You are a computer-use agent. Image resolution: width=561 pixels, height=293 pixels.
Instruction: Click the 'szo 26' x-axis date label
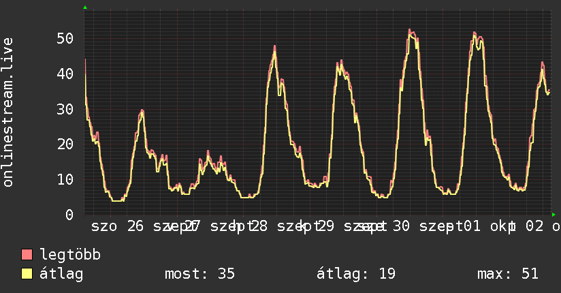pyautogui.click(x=117, y=226)
